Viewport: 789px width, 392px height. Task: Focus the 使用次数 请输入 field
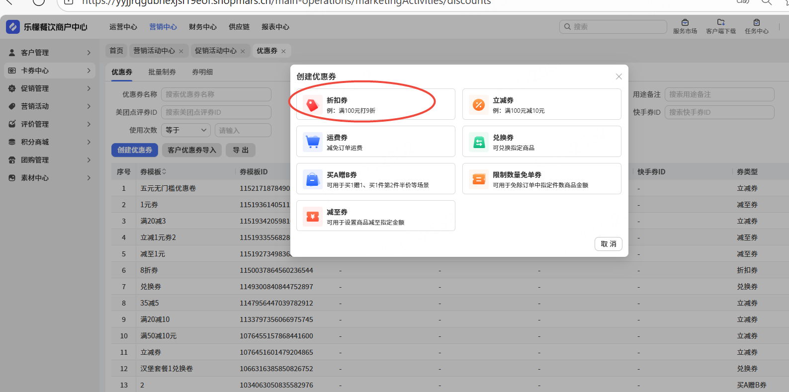point(243,130)
